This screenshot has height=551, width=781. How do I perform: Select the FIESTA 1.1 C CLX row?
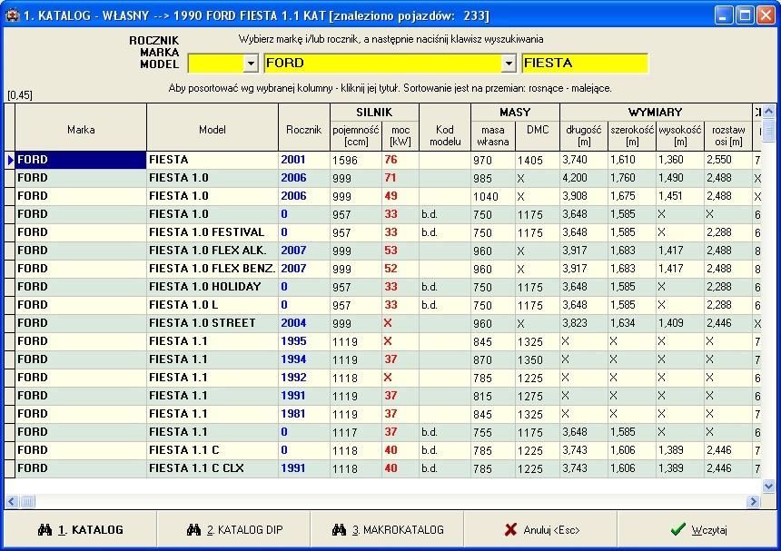point(382,468)
